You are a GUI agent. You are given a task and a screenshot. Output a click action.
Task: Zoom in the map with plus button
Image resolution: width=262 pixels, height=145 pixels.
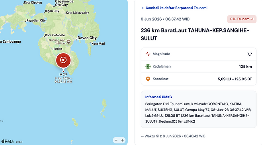tap(122, 140)
